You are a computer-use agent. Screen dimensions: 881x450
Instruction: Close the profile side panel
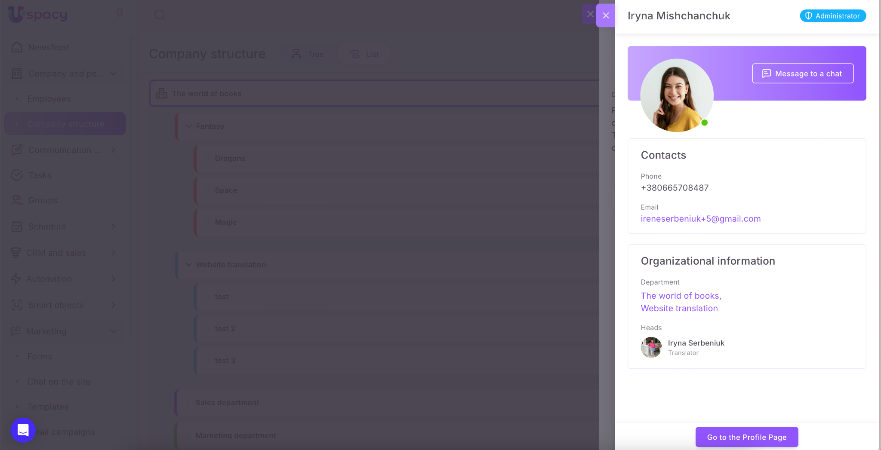606,15
